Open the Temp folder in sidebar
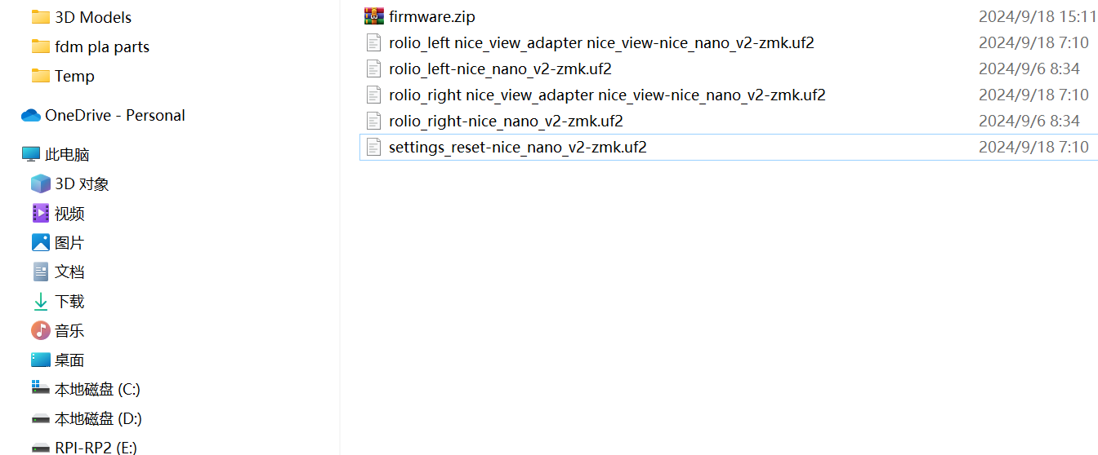Viewport: 1098px width, 455px height. click(74, 76)
